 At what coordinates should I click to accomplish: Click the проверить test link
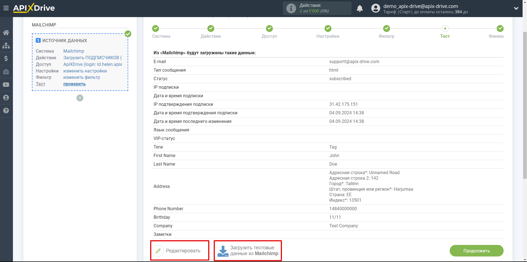[x=75, y=84]
